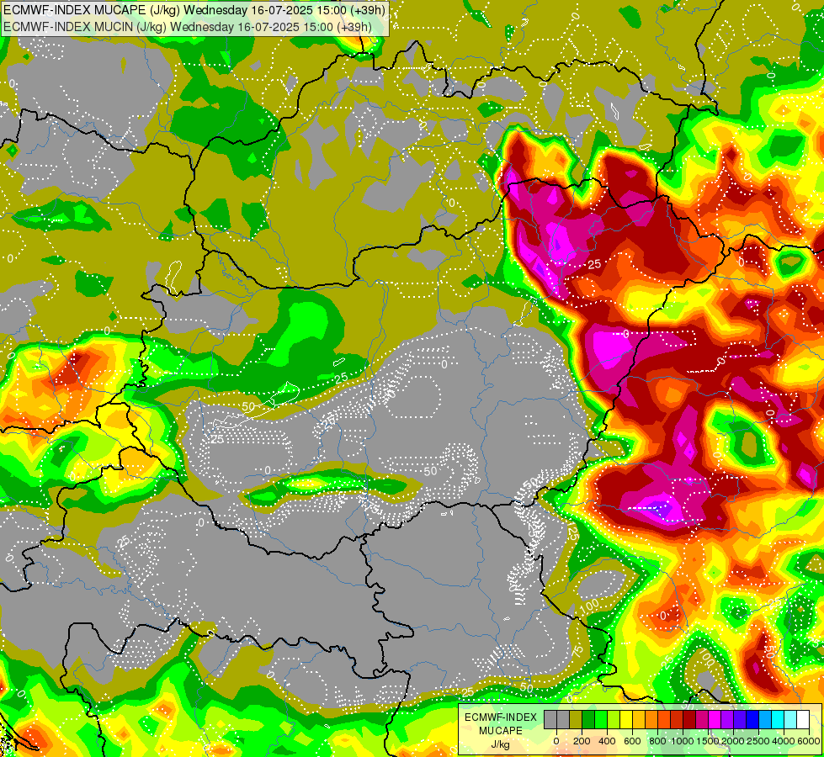Viewport: 824px width, 757px height.
Task: Click the legend scale value '800'
Action: click(x=657, y=741)
